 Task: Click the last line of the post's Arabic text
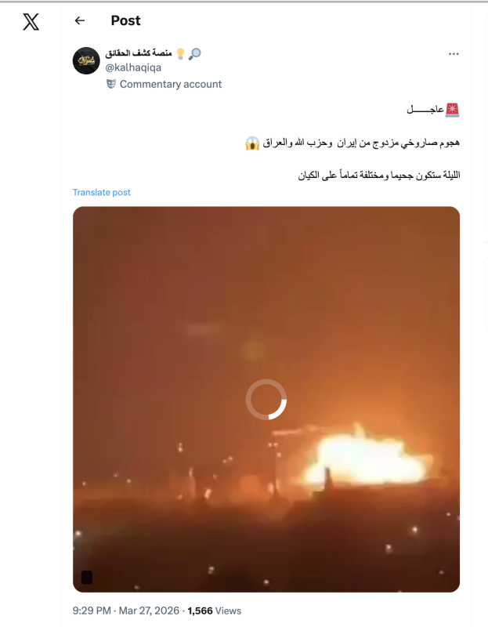[x=379, y=175]
